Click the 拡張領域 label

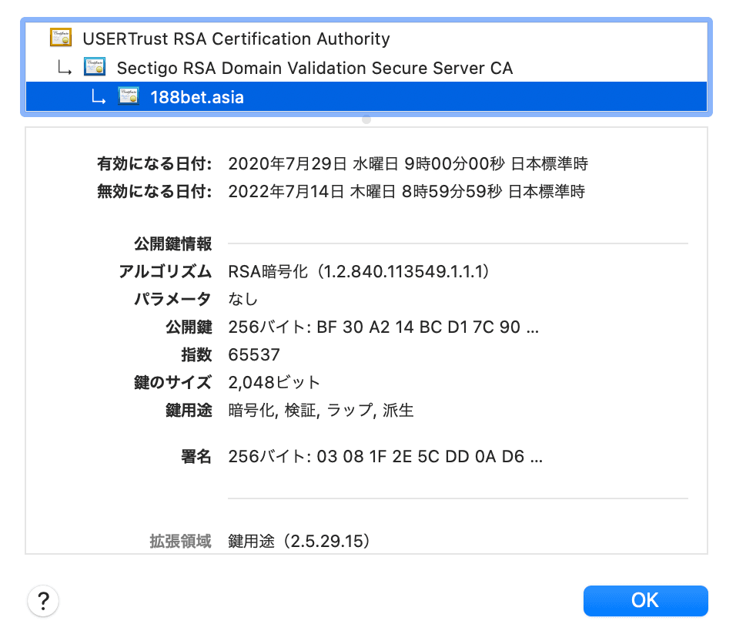tap(181, 541)
